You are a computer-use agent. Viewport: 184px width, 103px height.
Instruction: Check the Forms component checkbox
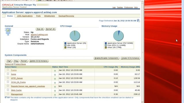[8, 70]
